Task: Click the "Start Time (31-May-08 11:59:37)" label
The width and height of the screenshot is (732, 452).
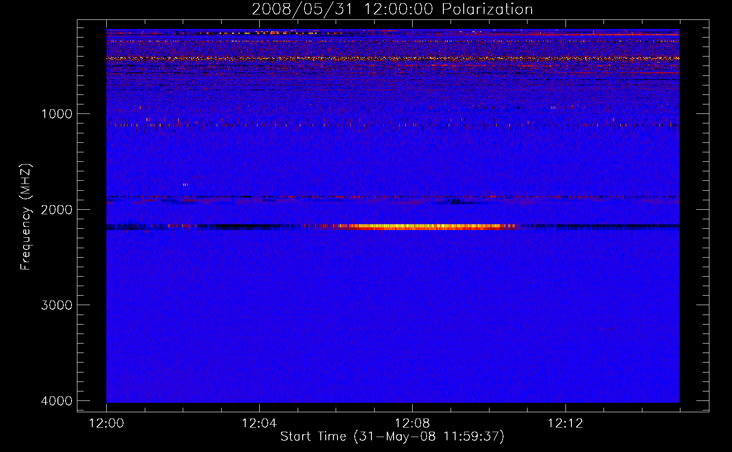Action: (392, 437)
